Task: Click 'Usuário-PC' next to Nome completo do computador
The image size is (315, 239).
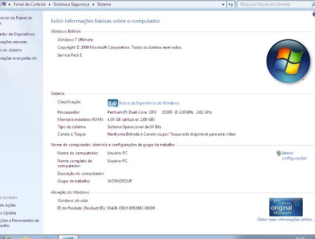Action: point(117,161)
